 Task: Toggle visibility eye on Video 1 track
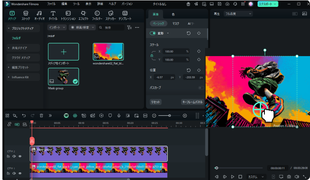(20, 173)
